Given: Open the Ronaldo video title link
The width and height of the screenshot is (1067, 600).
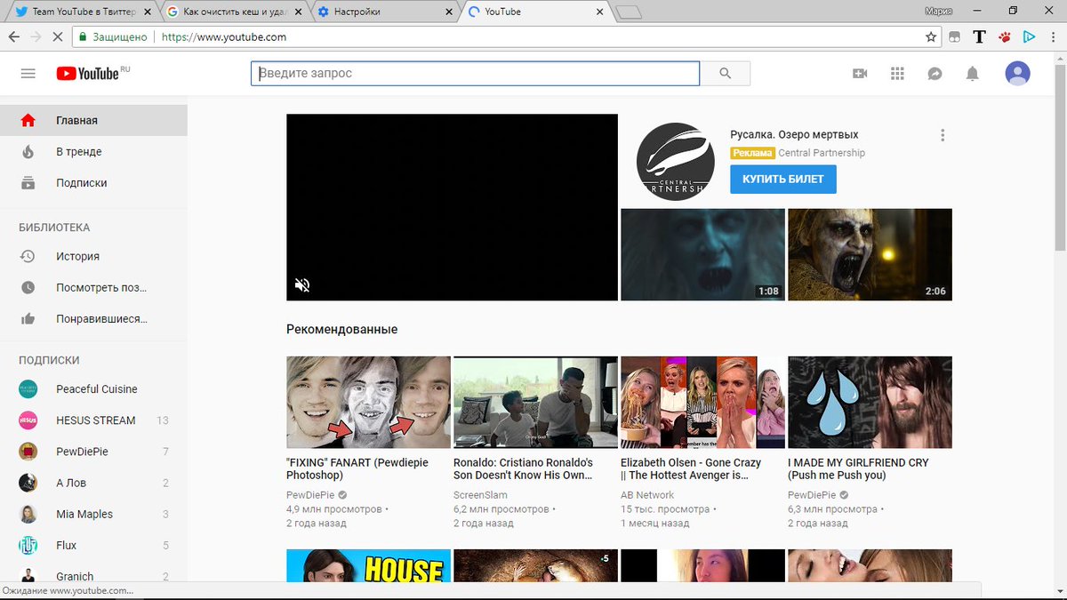Looking at the screenshot, I should [x=523, y=469].
